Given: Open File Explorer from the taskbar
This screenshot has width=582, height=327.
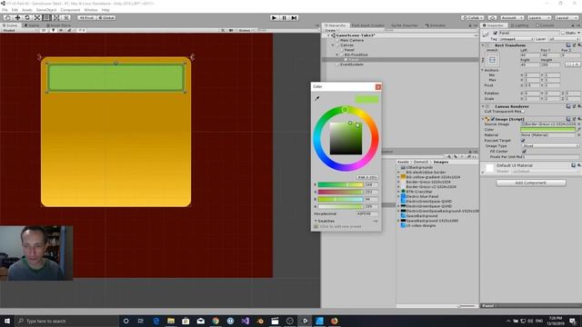Looking at the screenshot, I should [171, 321].
